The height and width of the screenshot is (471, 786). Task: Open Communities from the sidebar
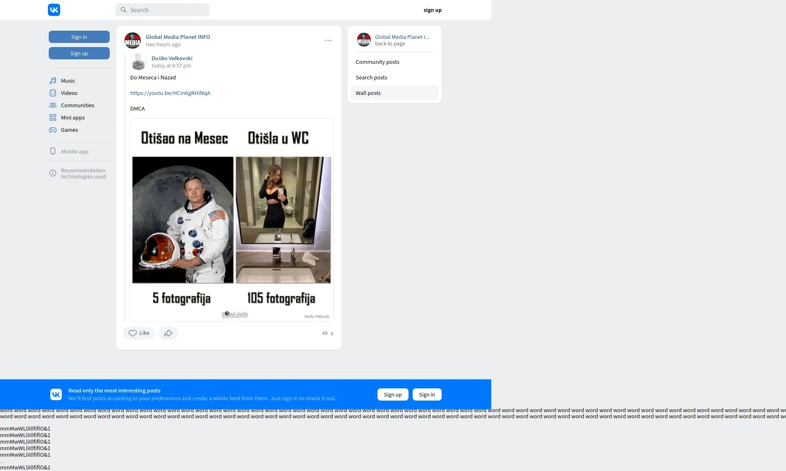(77, 105)
